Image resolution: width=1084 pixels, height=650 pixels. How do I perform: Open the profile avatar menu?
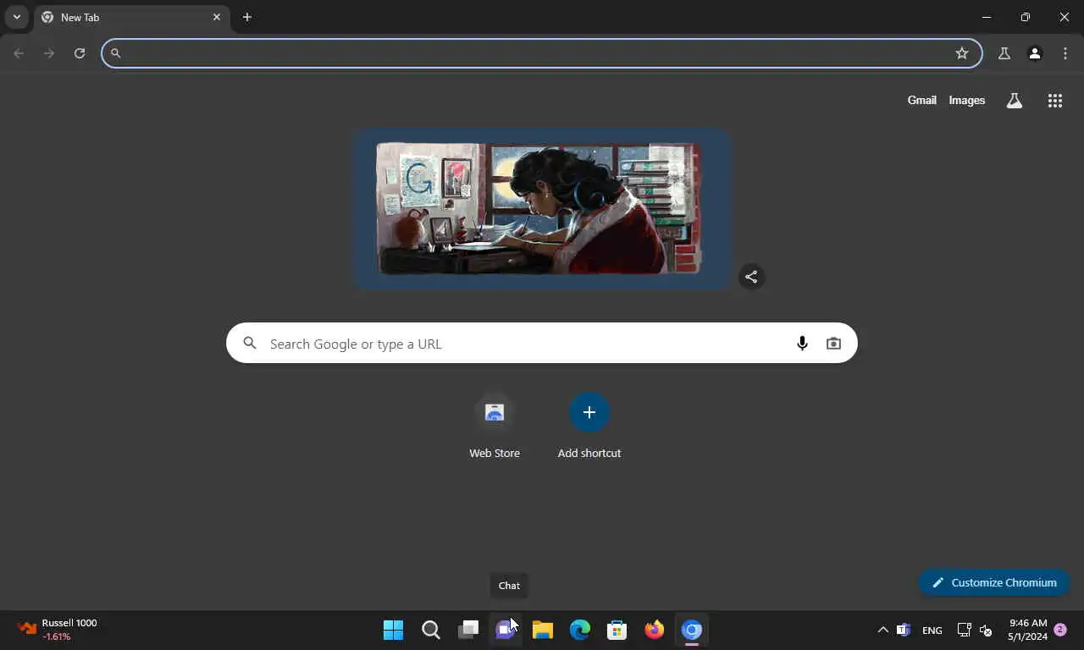pos(1035,53)
